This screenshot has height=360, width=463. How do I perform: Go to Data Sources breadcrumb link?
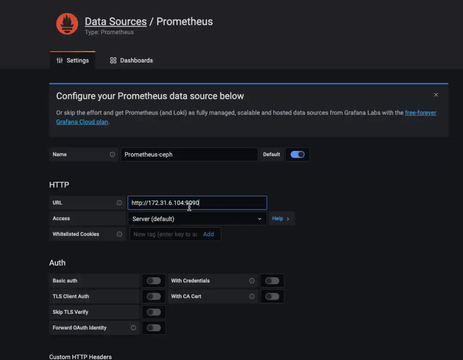pyautogui.click(x=116, y=22)
